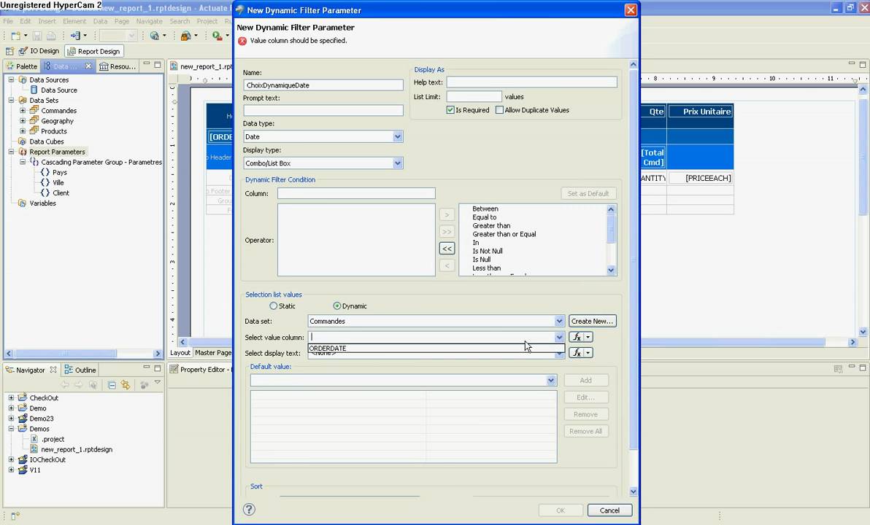870x525 pixels.
Task: Open the IO Design perspective
Action: (39, 51)
